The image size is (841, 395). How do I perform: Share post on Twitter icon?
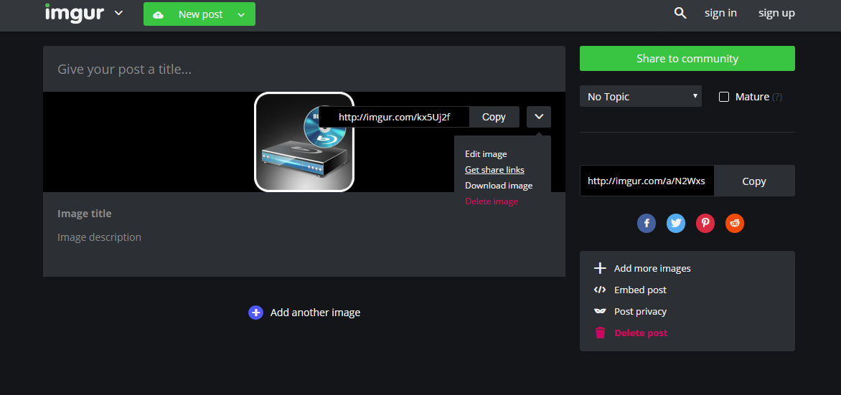tap(676, 223)
